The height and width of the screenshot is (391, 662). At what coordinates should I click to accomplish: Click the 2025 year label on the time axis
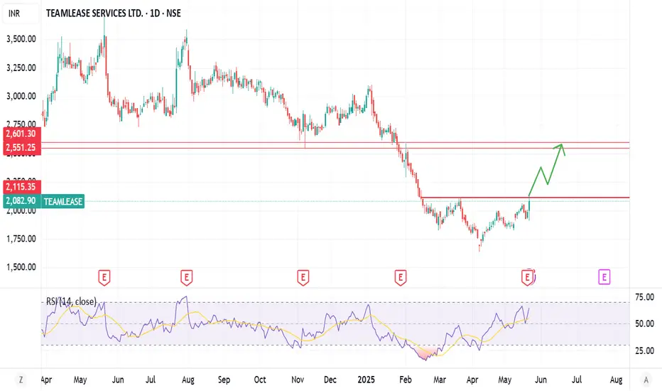coord(366,380)
